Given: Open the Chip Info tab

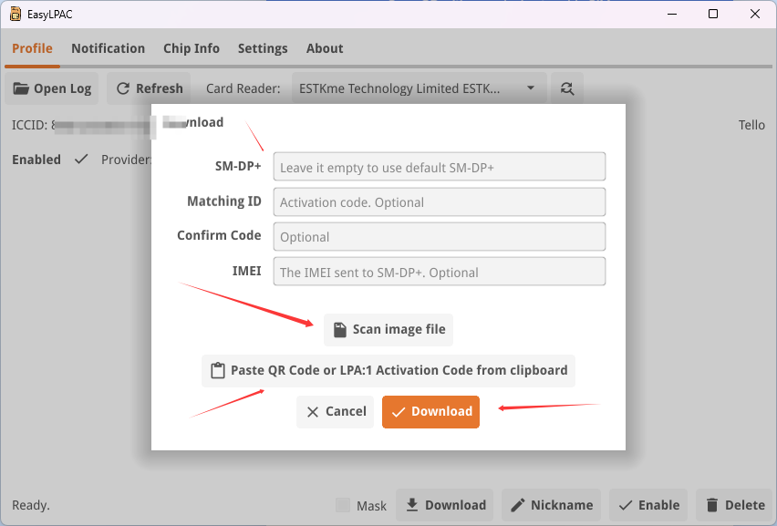Looking at the screenshot, I should click(x=192, y=48).
